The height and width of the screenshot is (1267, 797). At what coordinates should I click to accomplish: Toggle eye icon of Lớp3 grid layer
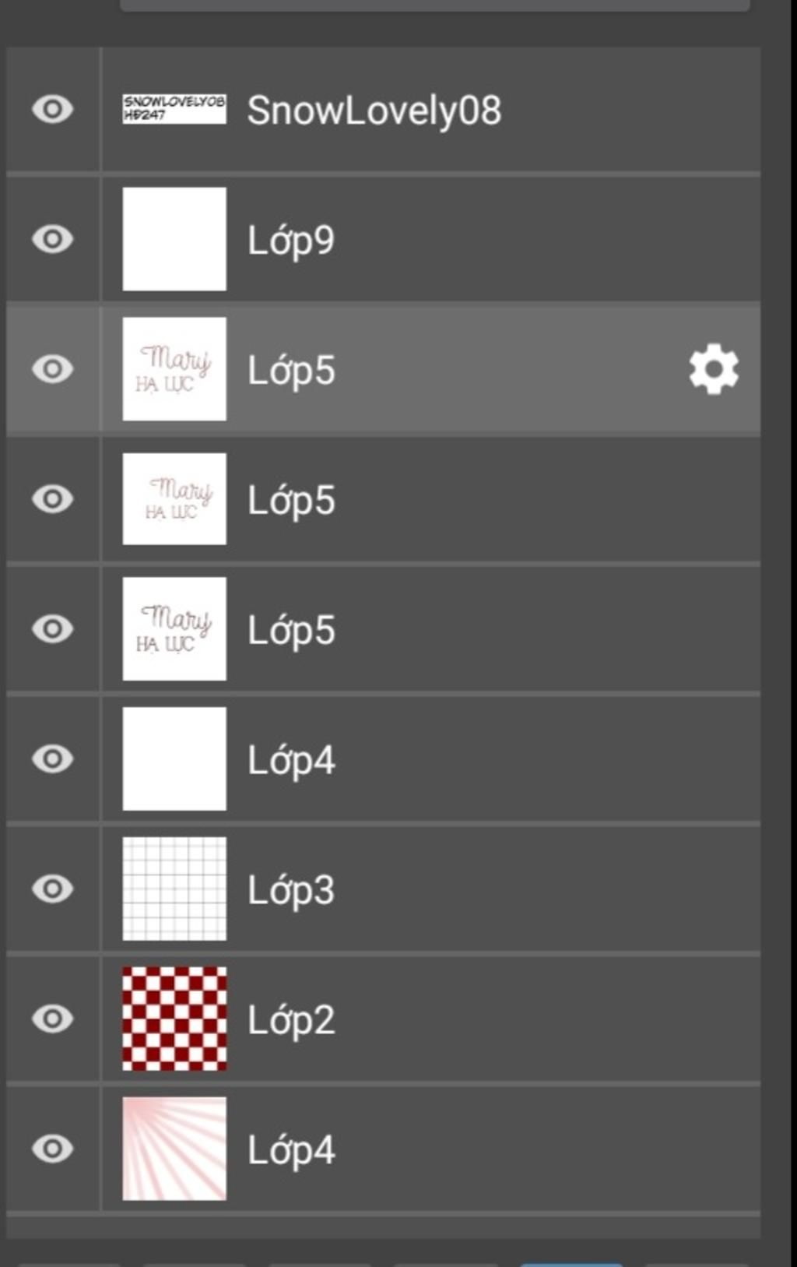(52, 889)
